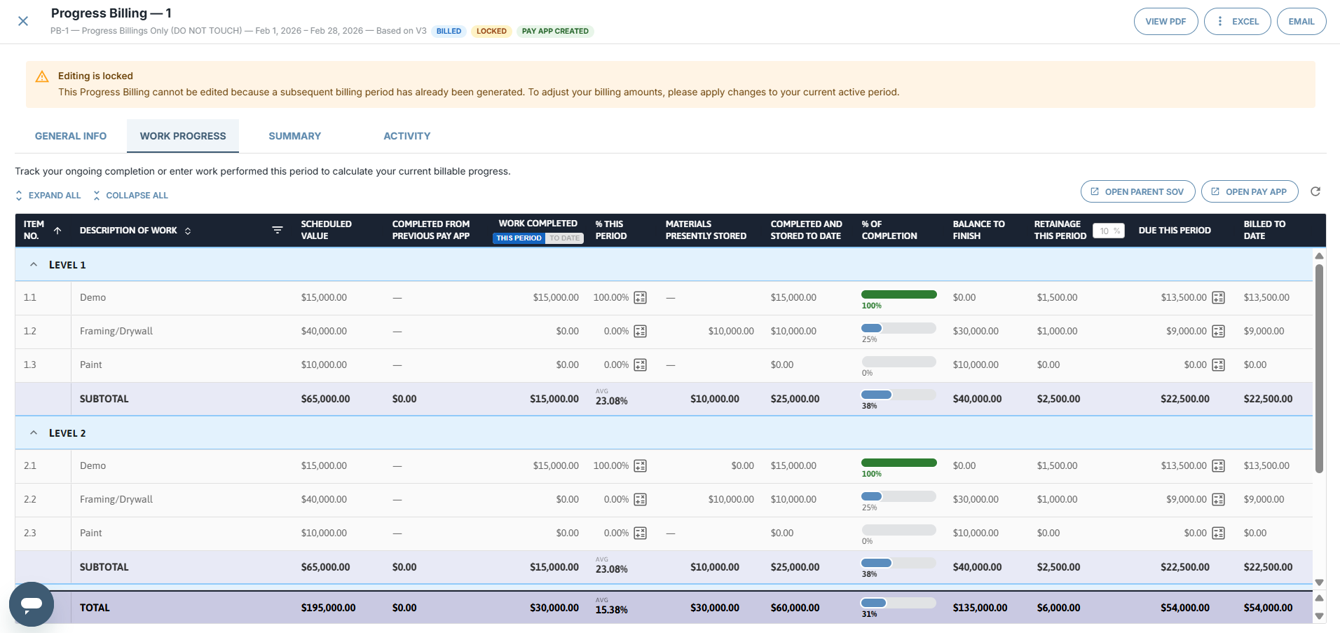Collapse the Level 1 group

[34, 265]
